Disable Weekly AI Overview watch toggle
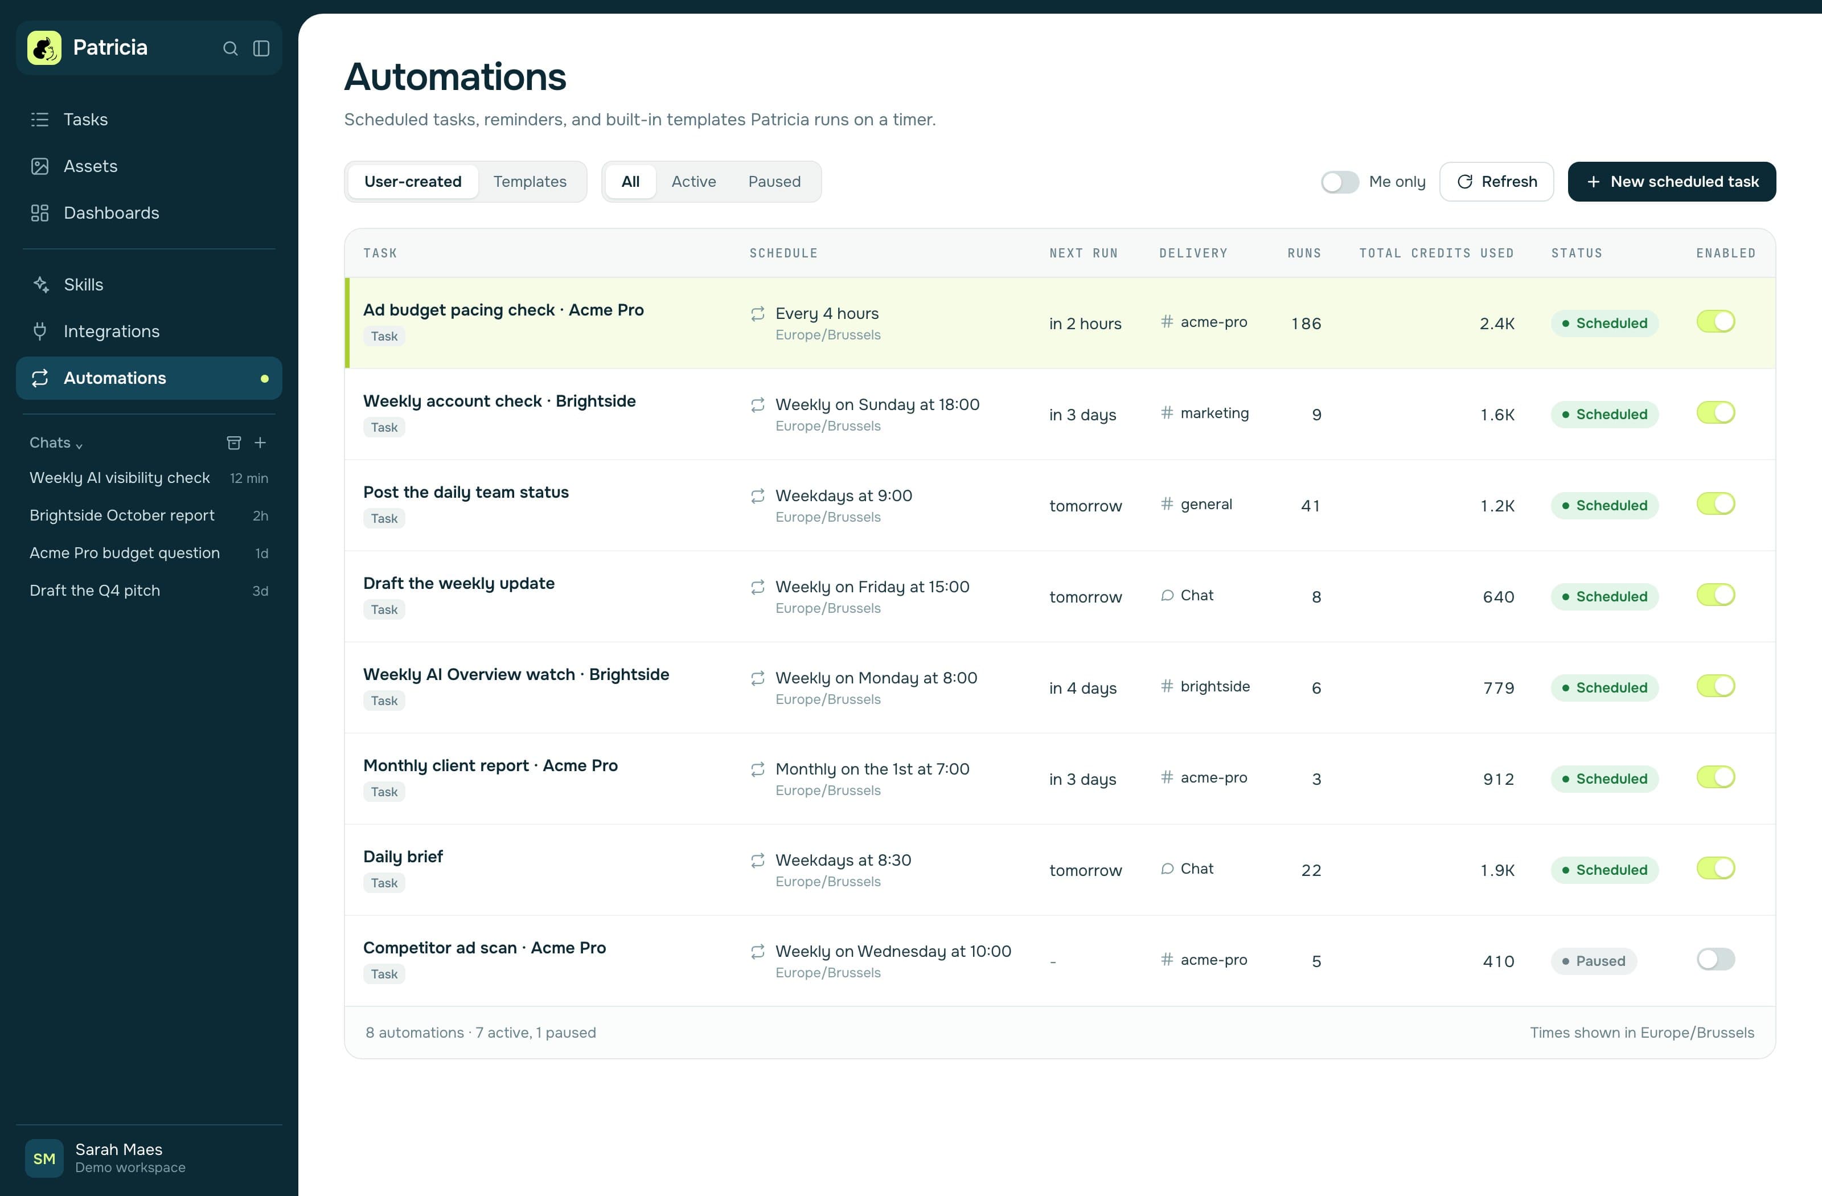The image size is (1822, 1196). [x=1715, y=686]
